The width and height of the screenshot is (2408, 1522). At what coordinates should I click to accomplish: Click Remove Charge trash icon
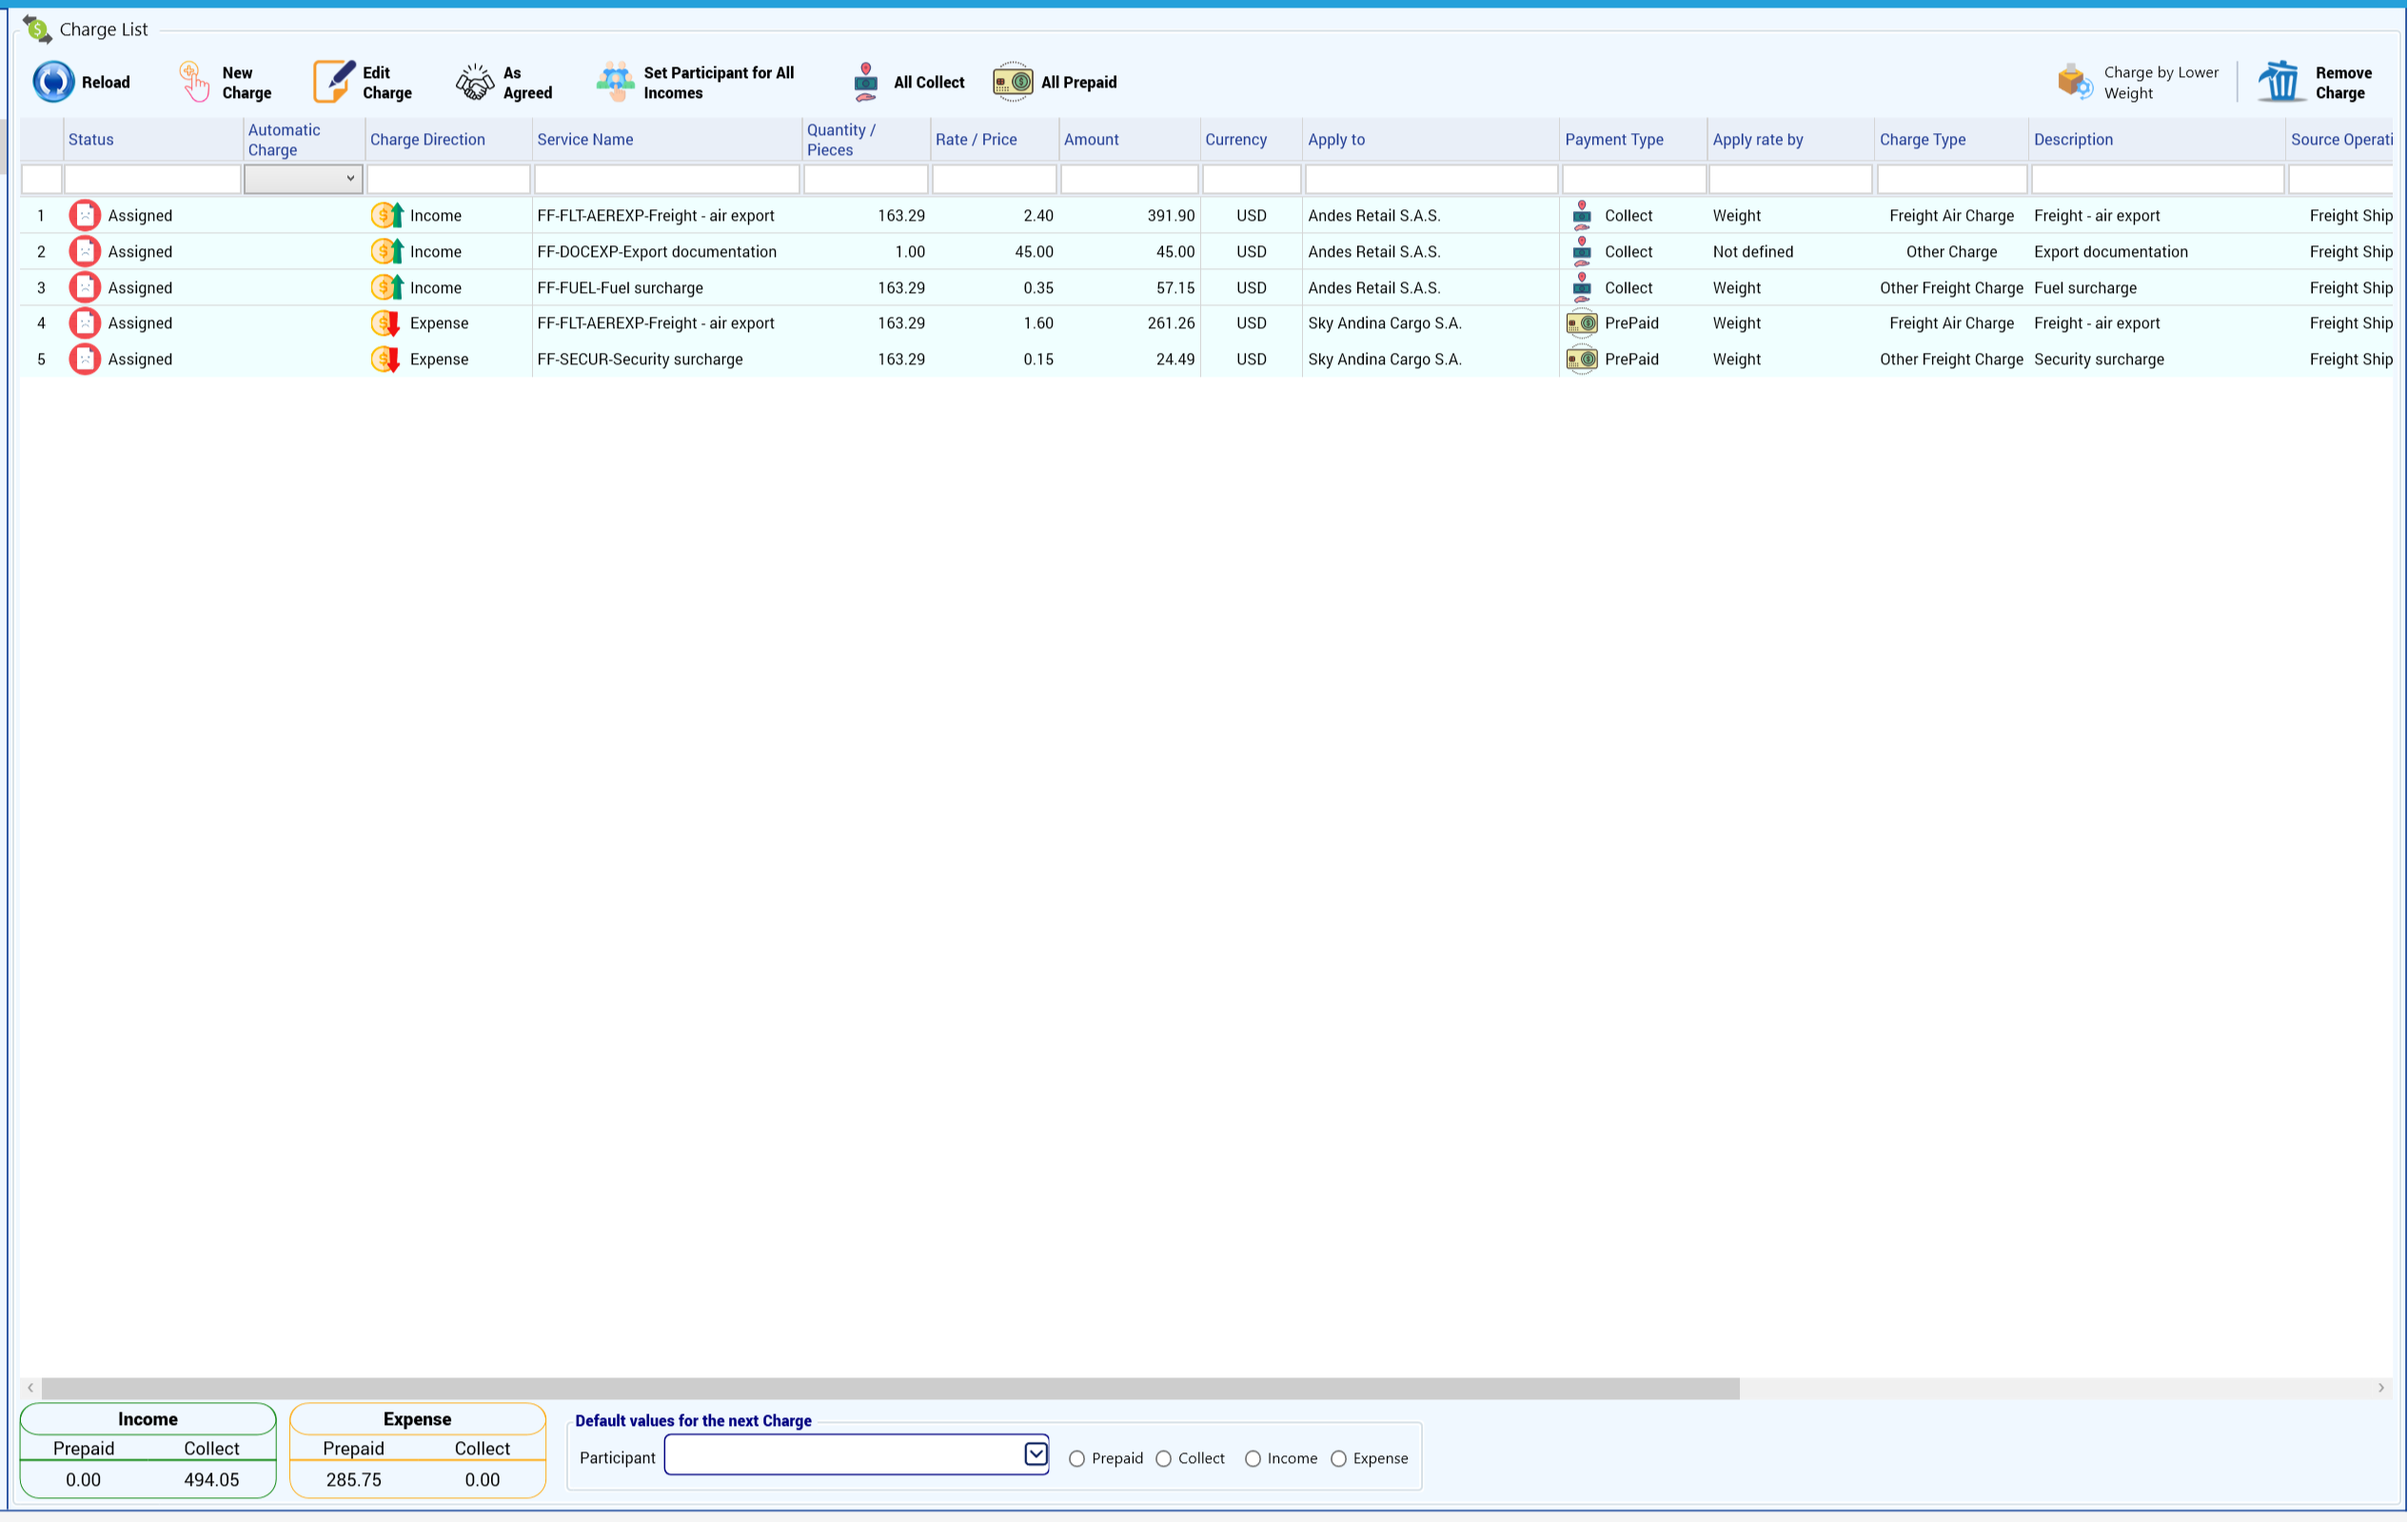tap(2280, 82)
